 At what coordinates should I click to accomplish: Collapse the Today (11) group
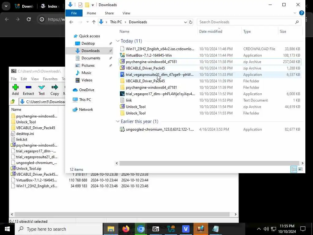point(118,41)
